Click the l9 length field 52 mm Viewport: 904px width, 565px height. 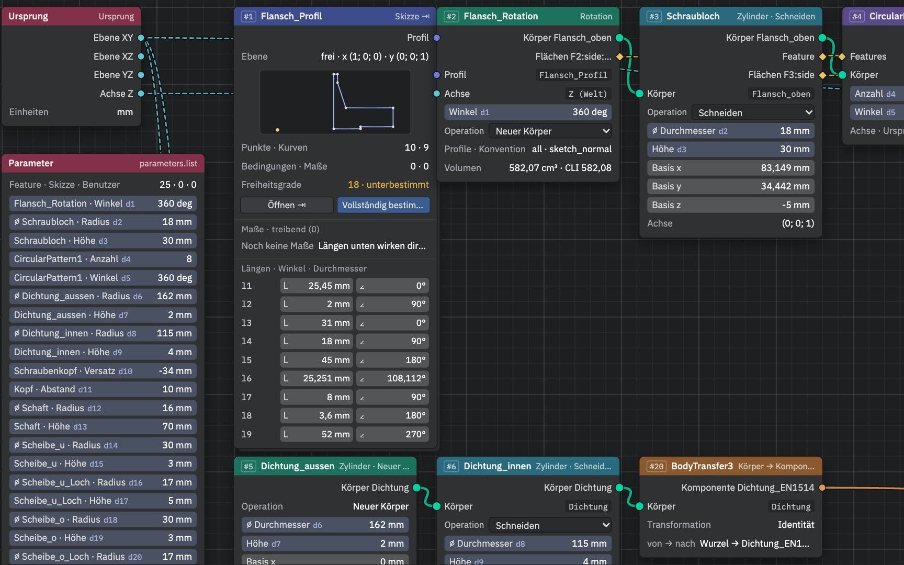[x=317, y=434]
